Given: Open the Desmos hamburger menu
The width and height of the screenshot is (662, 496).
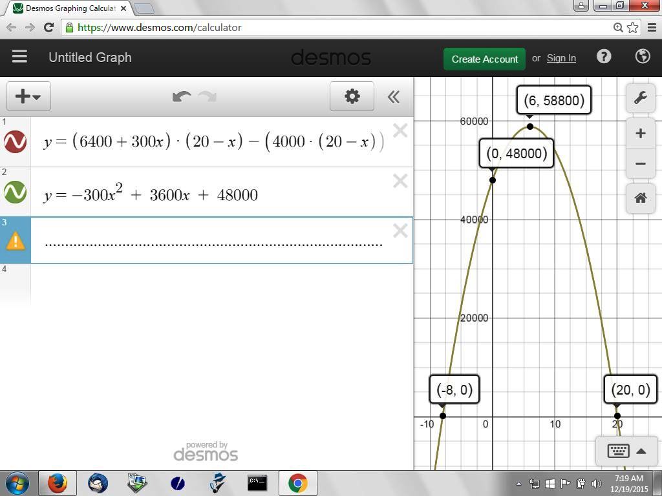Looking at the screenshot, I should pos(19,57).
